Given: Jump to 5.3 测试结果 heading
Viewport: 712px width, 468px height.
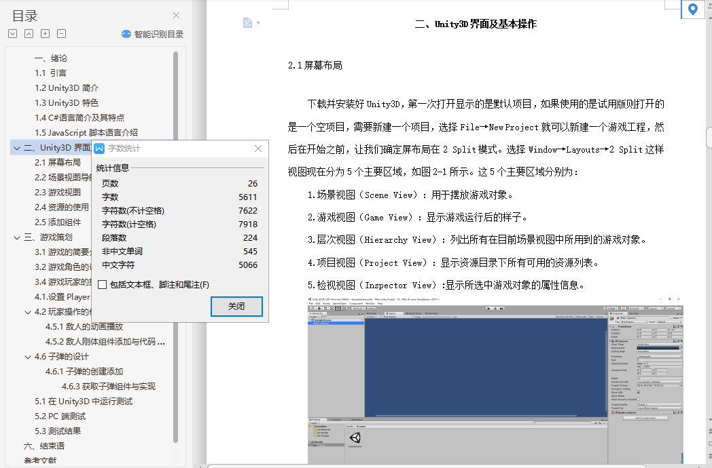Looking at the screenshot, I should 58,431.
